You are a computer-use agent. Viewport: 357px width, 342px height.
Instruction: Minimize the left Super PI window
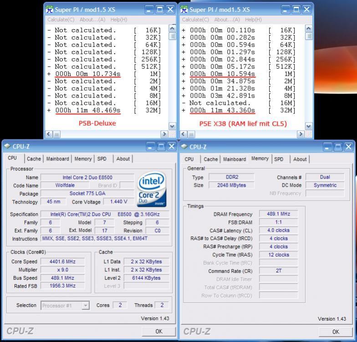(149, 10)
